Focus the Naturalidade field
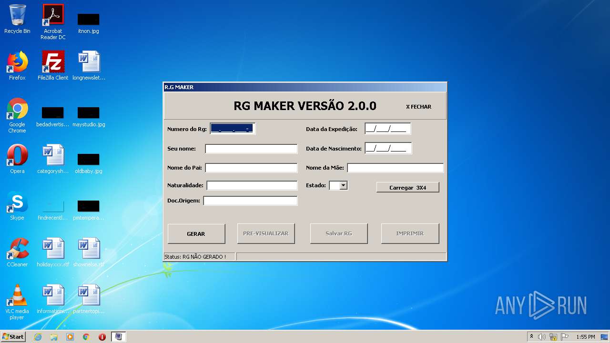Viewport: 610px width, 343px height. [252, 185]
